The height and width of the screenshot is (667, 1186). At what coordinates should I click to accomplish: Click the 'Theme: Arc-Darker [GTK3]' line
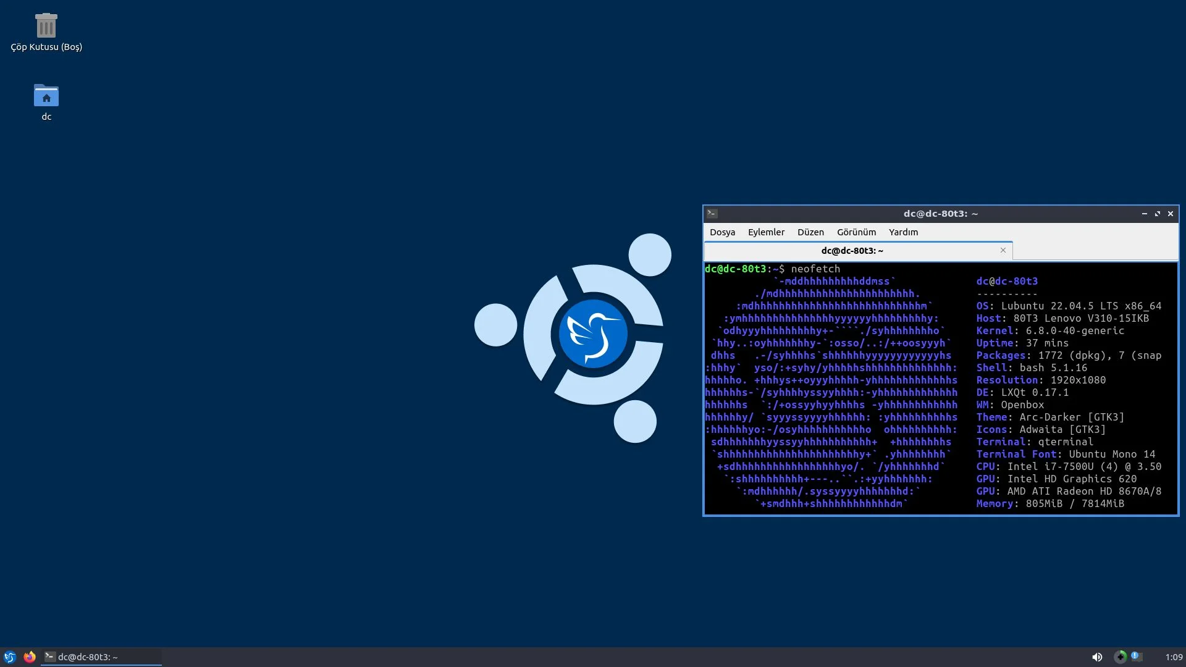pyautogui.click(x=1050, y=417)
